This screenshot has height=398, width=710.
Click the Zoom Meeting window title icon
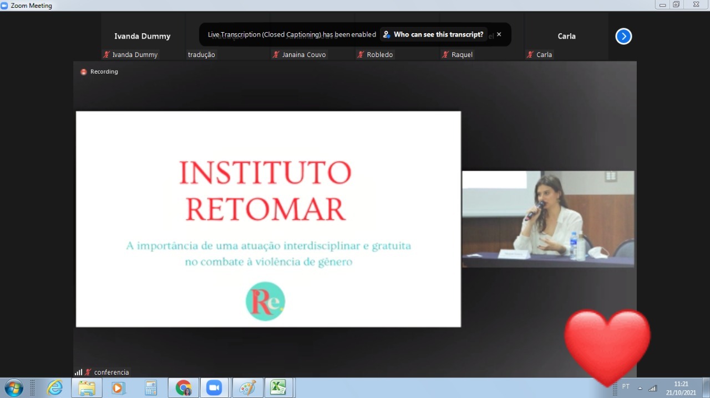pos(4,6)
